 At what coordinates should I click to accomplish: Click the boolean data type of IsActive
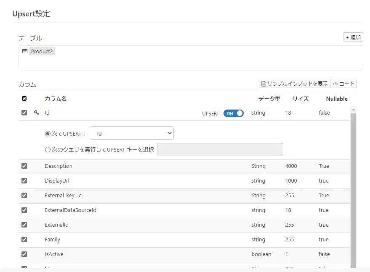pos(261,254)
